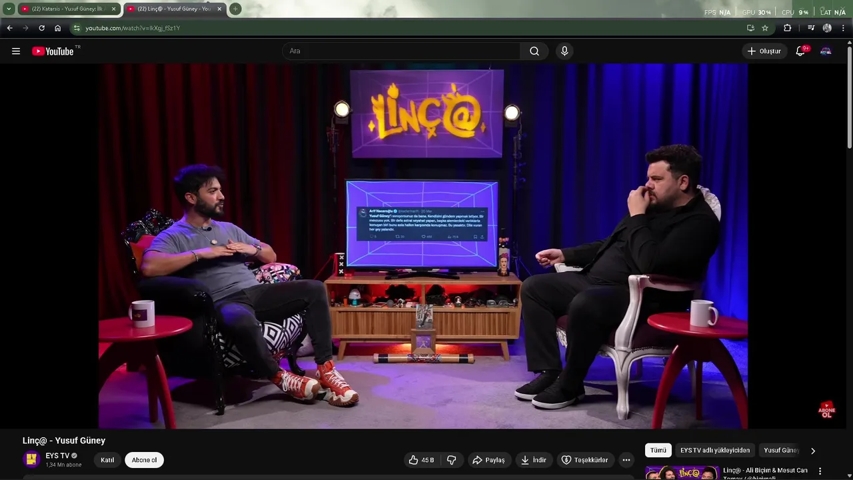This screenshot has height=480, width=853.
Task: Click the Linç@ - Yusuf Güney video title
Action: [x=64, y=441]
